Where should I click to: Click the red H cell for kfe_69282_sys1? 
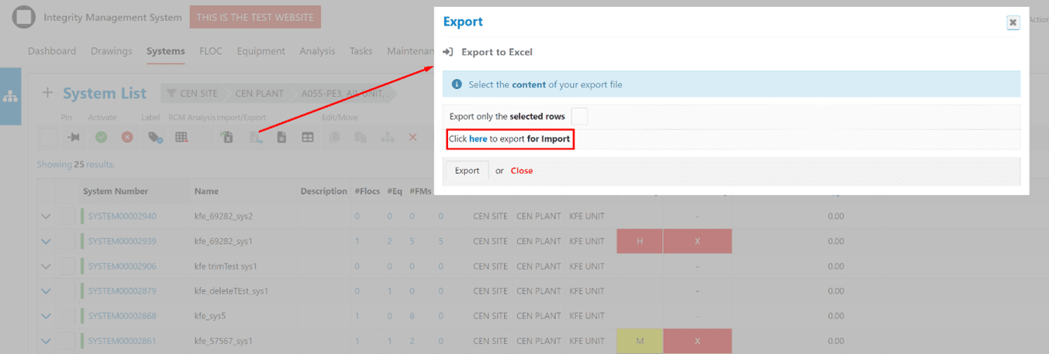(x=640, y=241)
